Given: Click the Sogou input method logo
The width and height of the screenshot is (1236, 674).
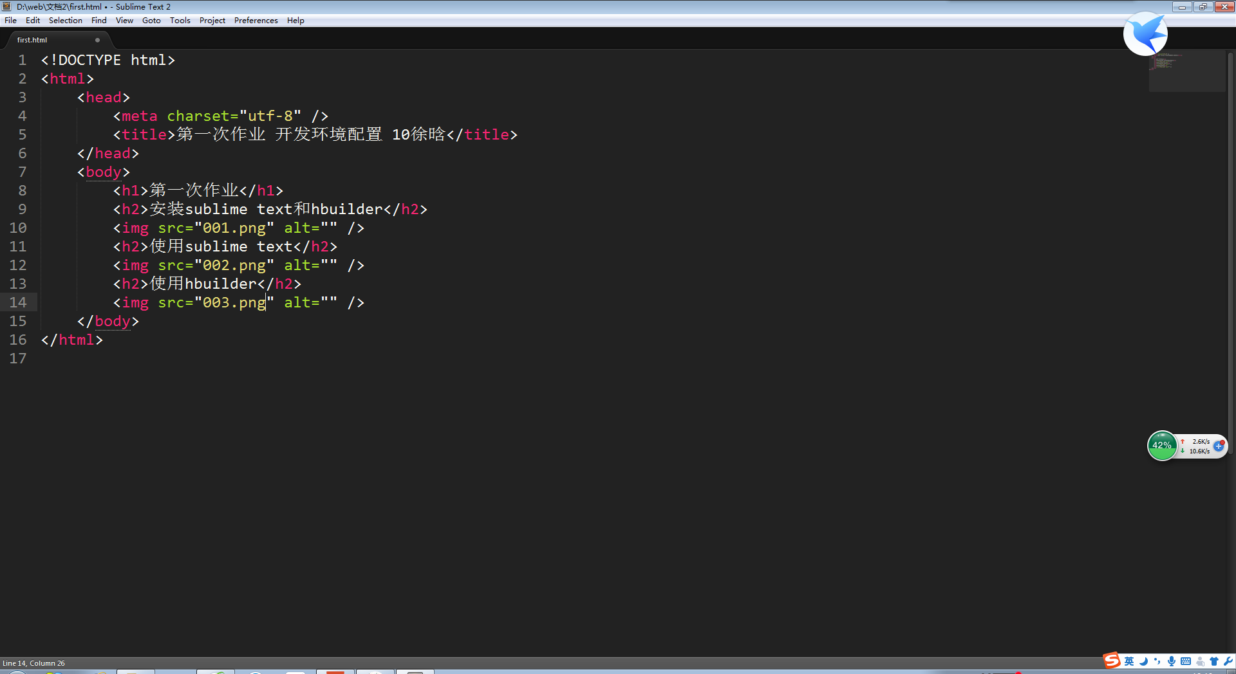Looking at the screenshot, I should point(1112,660).
